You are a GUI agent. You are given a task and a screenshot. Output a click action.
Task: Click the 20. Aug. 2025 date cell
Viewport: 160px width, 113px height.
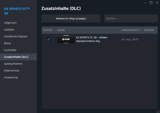pyautogui.click(x=130, y=39)
